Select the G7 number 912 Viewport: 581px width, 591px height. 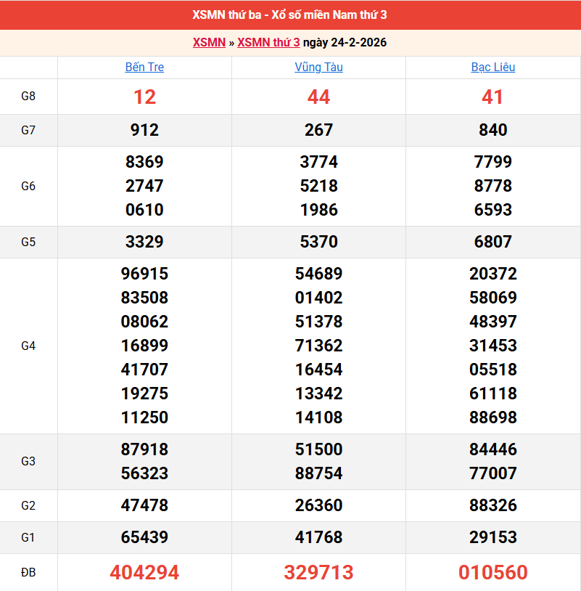click(144, 131)
